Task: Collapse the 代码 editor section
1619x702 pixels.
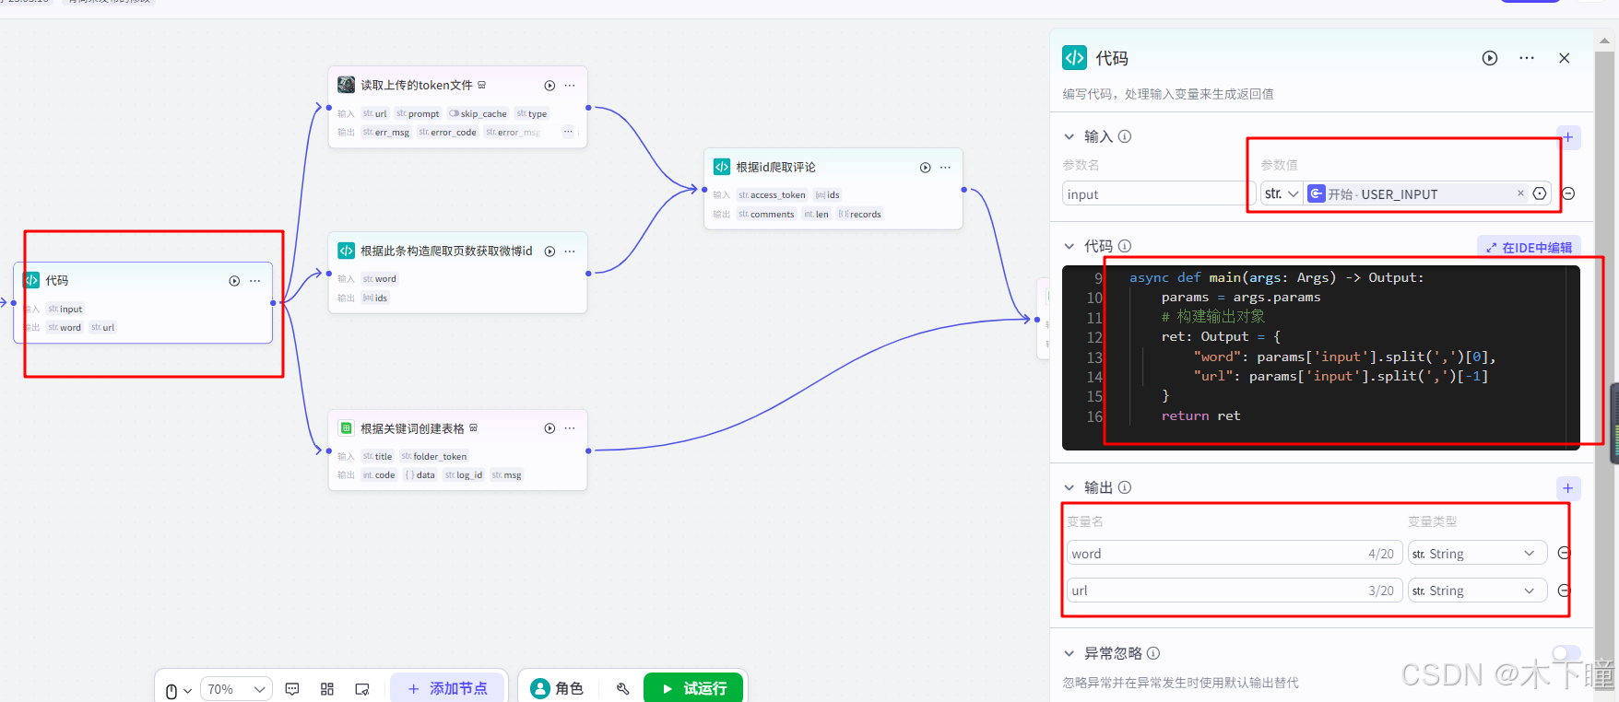Action: coord(1069,246)
